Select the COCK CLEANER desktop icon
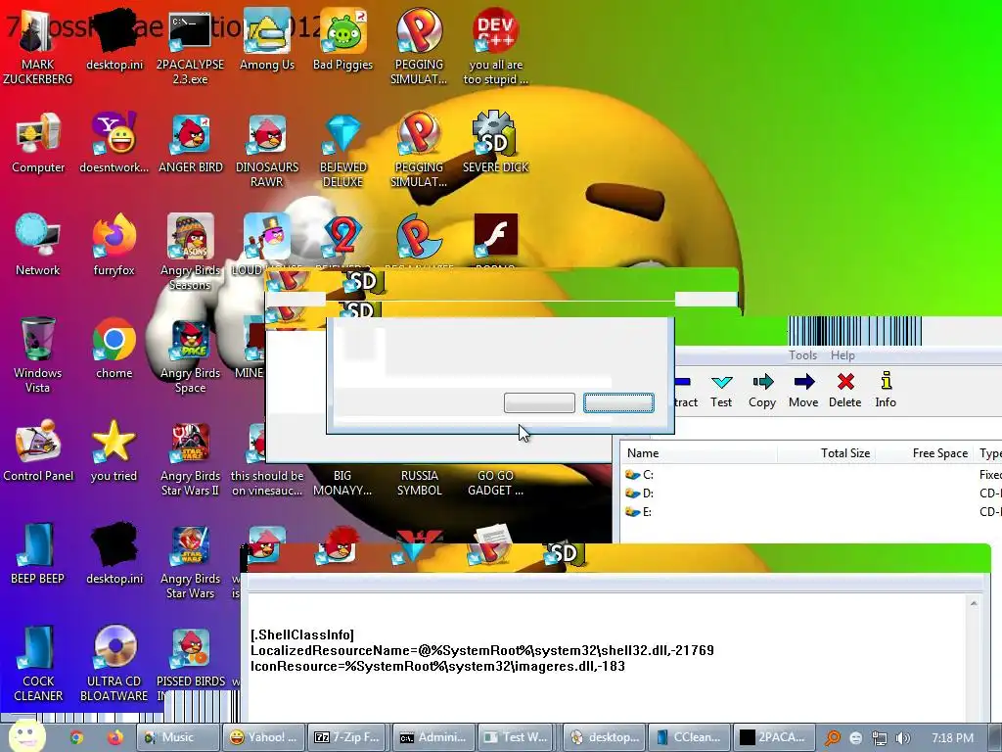The image size is (1002, 752). pos(38,665)
